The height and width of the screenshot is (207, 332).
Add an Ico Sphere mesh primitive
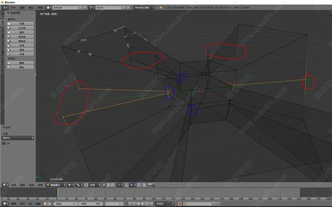pos(20,41)
